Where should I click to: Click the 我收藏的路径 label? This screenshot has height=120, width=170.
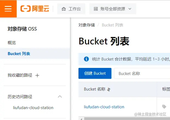click(x=20, y=75)
